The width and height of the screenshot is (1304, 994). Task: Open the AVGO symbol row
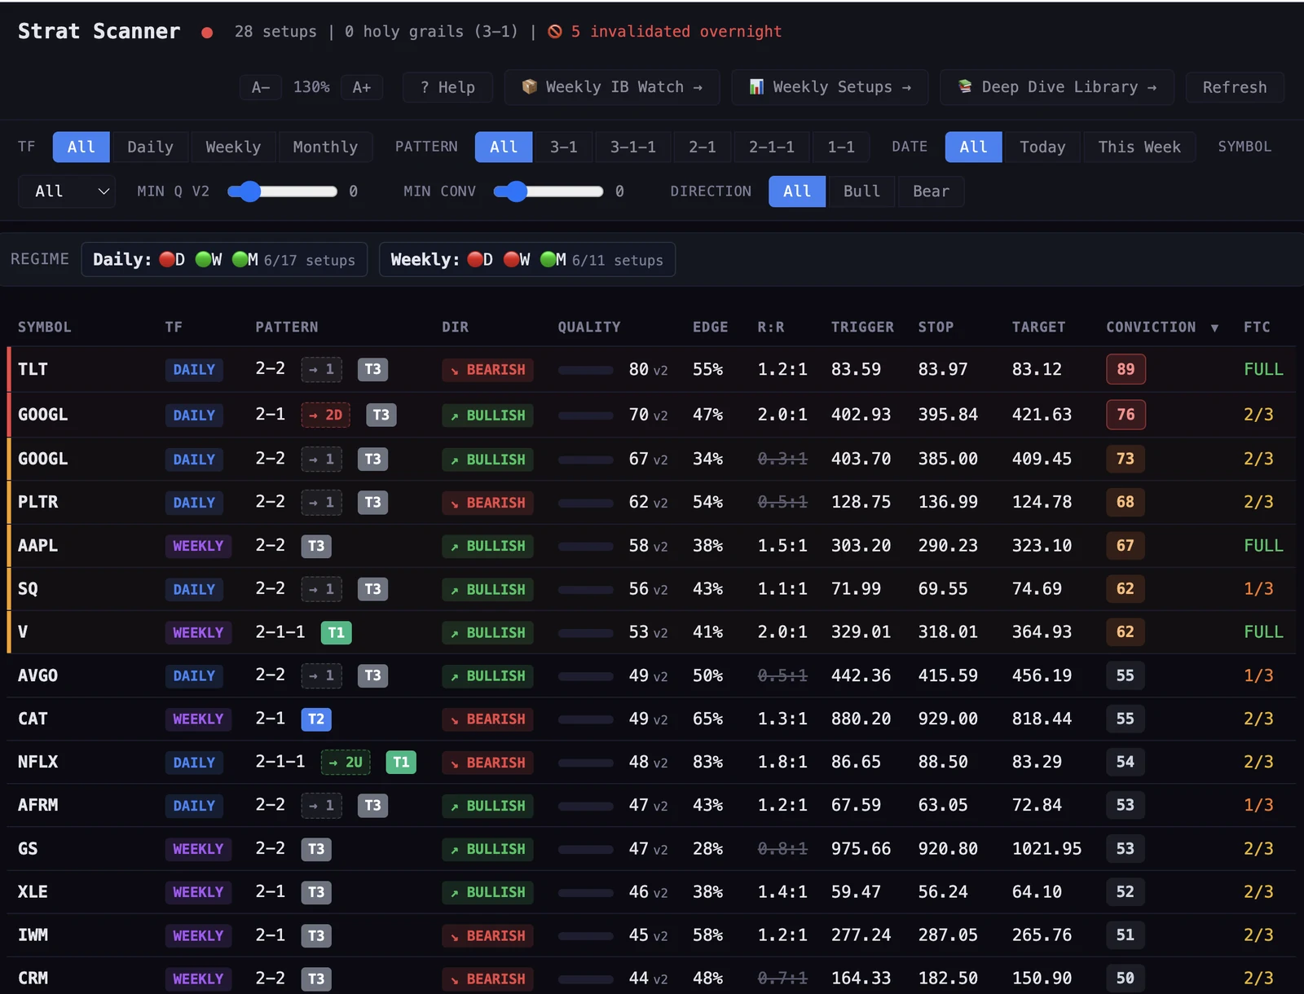[x=652, y=675]
